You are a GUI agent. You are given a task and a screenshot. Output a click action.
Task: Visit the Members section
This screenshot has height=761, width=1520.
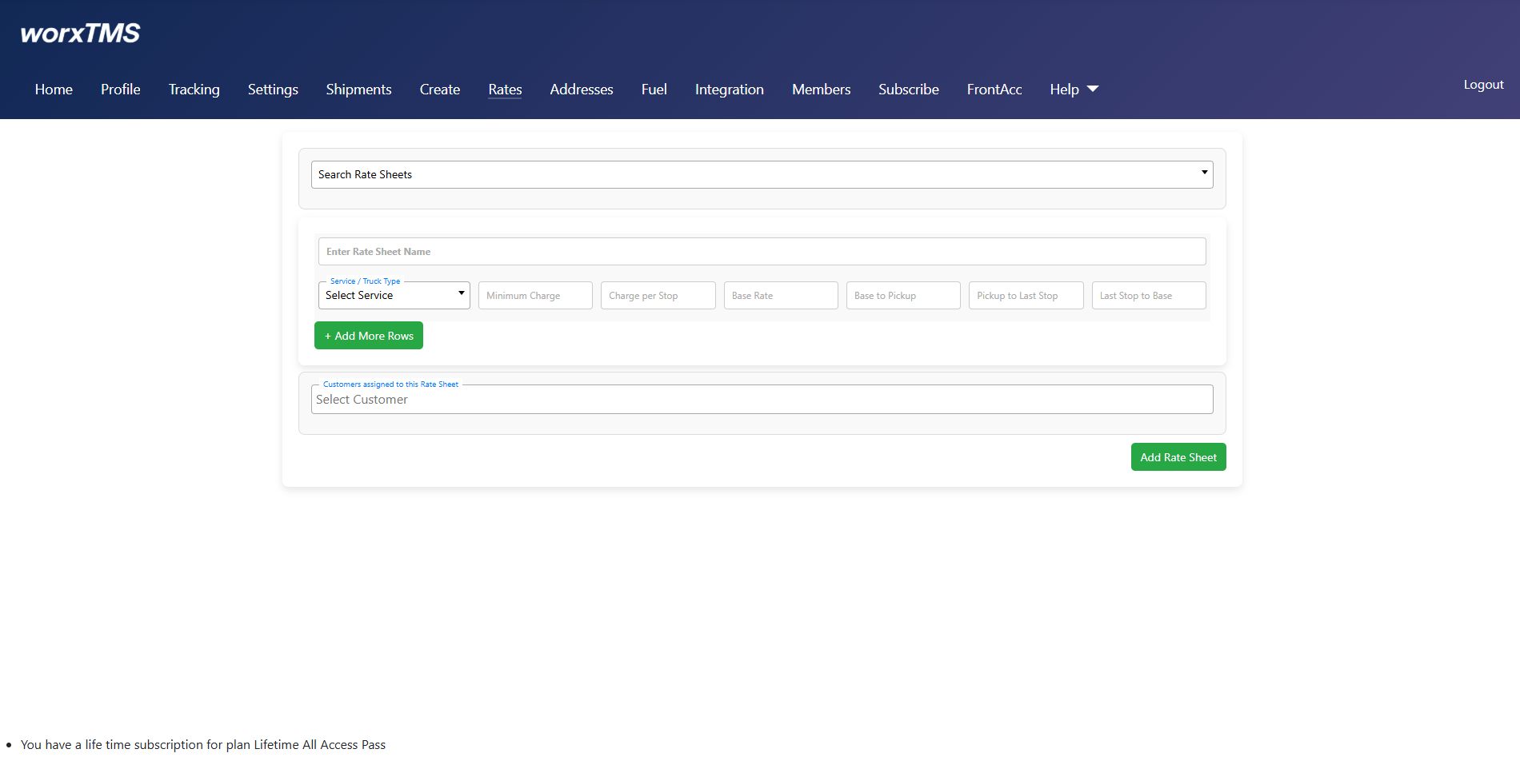[821, 90]
